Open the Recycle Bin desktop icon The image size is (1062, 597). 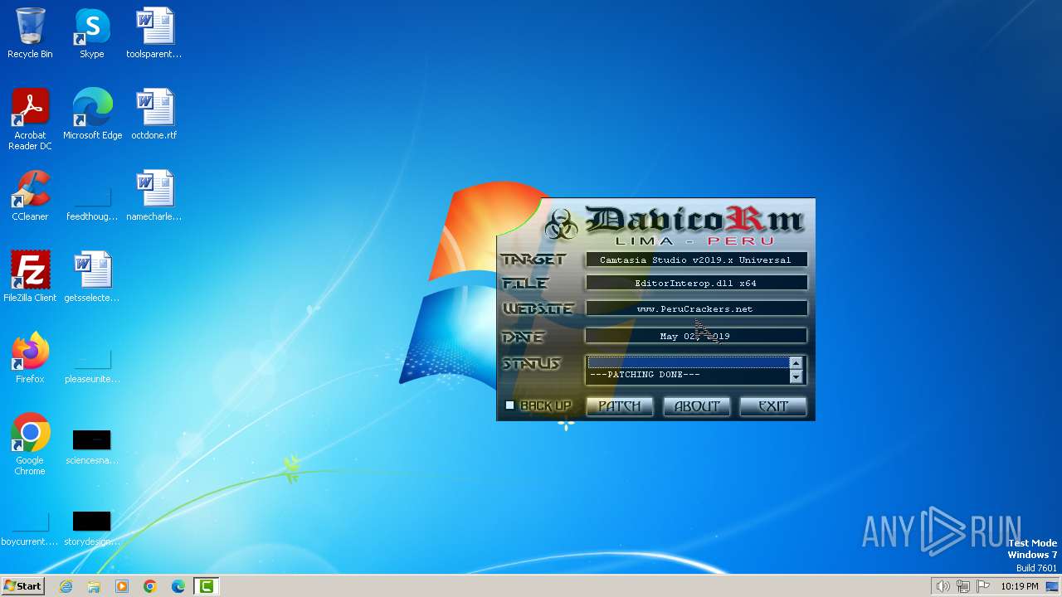pos(30,33)
